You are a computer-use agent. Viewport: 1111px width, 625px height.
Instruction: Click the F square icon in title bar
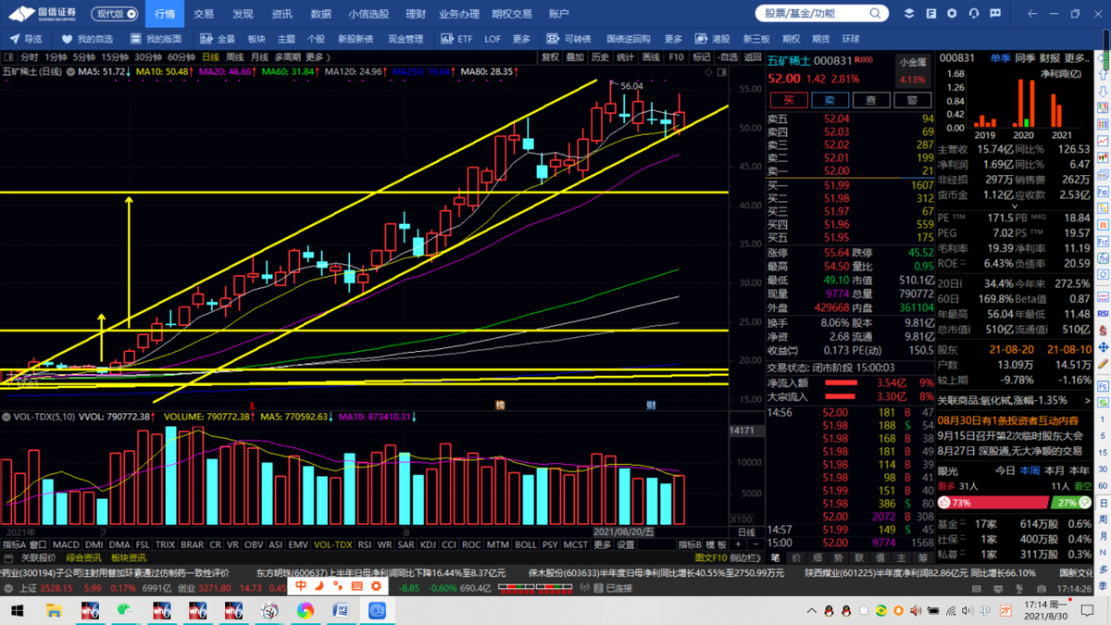[x=930, y=14]
